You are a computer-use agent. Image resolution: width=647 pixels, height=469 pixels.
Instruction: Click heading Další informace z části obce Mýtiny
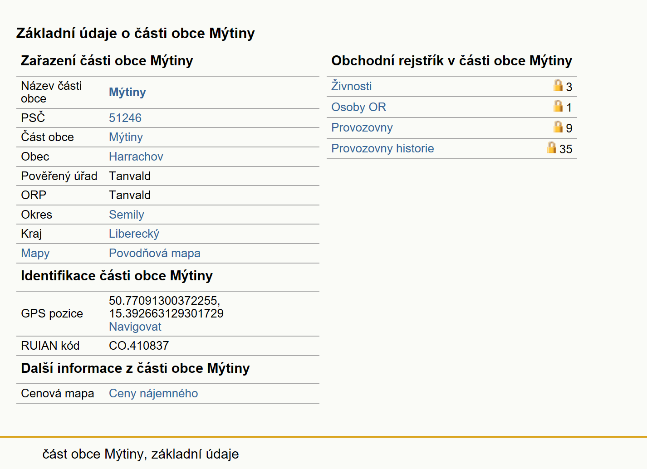tap(136, 368)
